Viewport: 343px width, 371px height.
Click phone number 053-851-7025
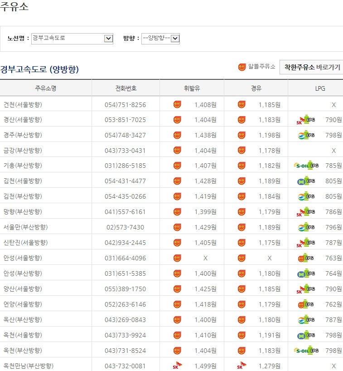click(126, 120)
